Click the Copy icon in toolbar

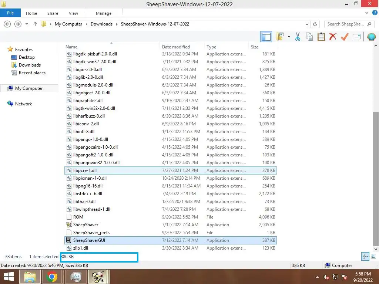(309, 37)
